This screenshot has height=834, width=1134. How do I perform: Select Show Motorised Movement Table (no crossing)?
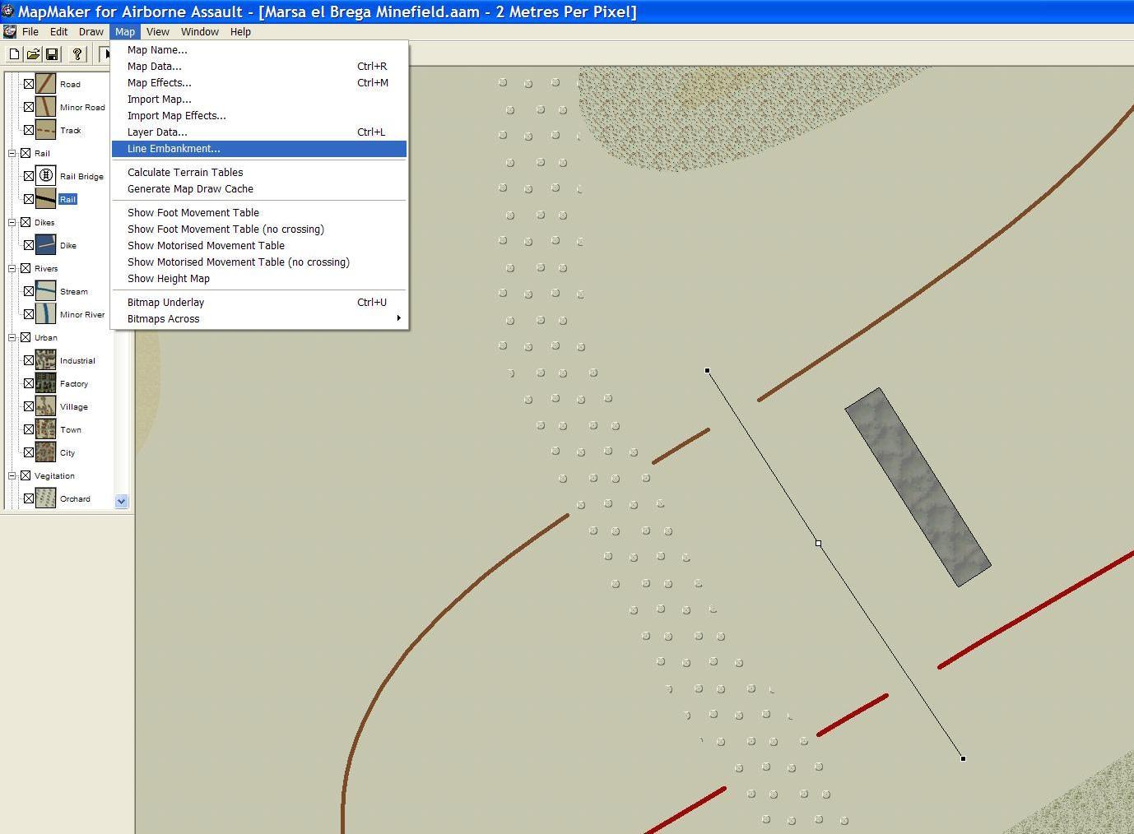[x=259, y=262]
